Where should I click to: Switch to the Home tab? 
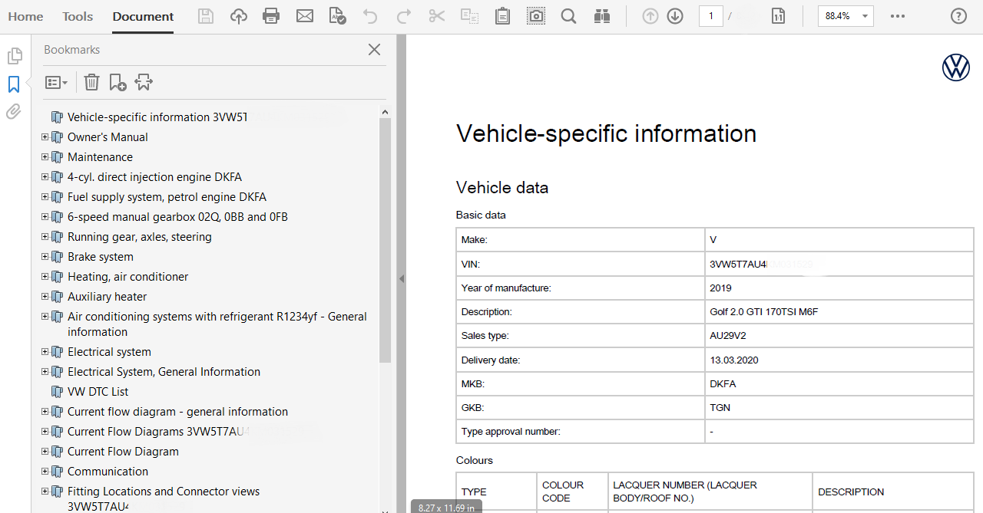(x=25, y=16)
